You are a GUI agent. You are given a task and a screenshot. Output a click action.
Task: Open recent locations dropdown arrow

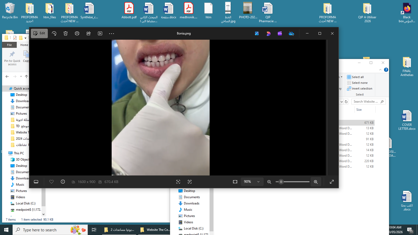(21, 77)
